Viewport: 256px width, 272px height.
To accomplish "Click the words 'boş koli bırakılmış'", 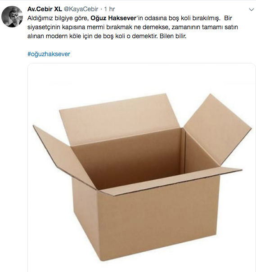I will (x=194, y=18).
